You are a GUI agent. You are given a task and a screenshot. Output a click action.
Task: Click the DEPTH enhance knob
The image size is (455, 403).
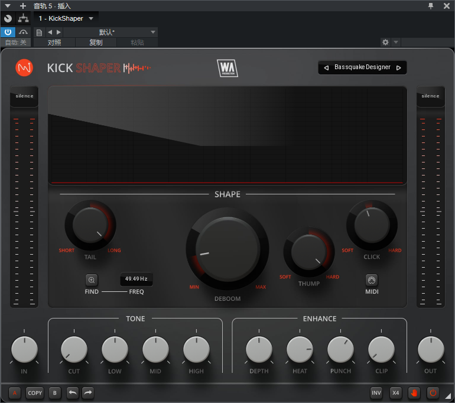(259, 350)
